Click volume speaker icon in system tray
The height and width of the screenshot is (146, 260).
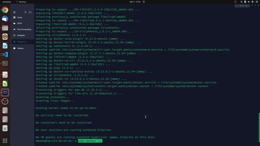(249, 2)
